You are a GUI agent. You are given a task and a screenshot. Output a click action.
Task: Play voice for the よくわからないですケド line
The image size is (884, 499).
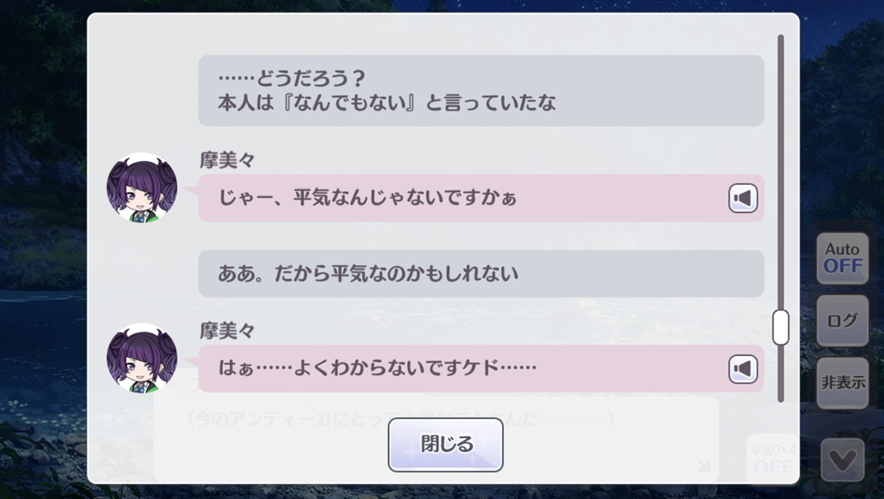point(743,370)
